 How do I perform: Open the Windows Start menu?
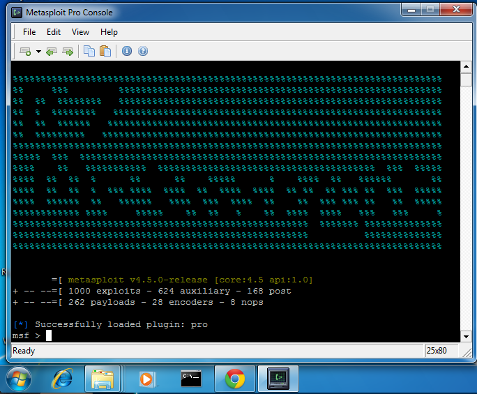click(x=19, y=379)
